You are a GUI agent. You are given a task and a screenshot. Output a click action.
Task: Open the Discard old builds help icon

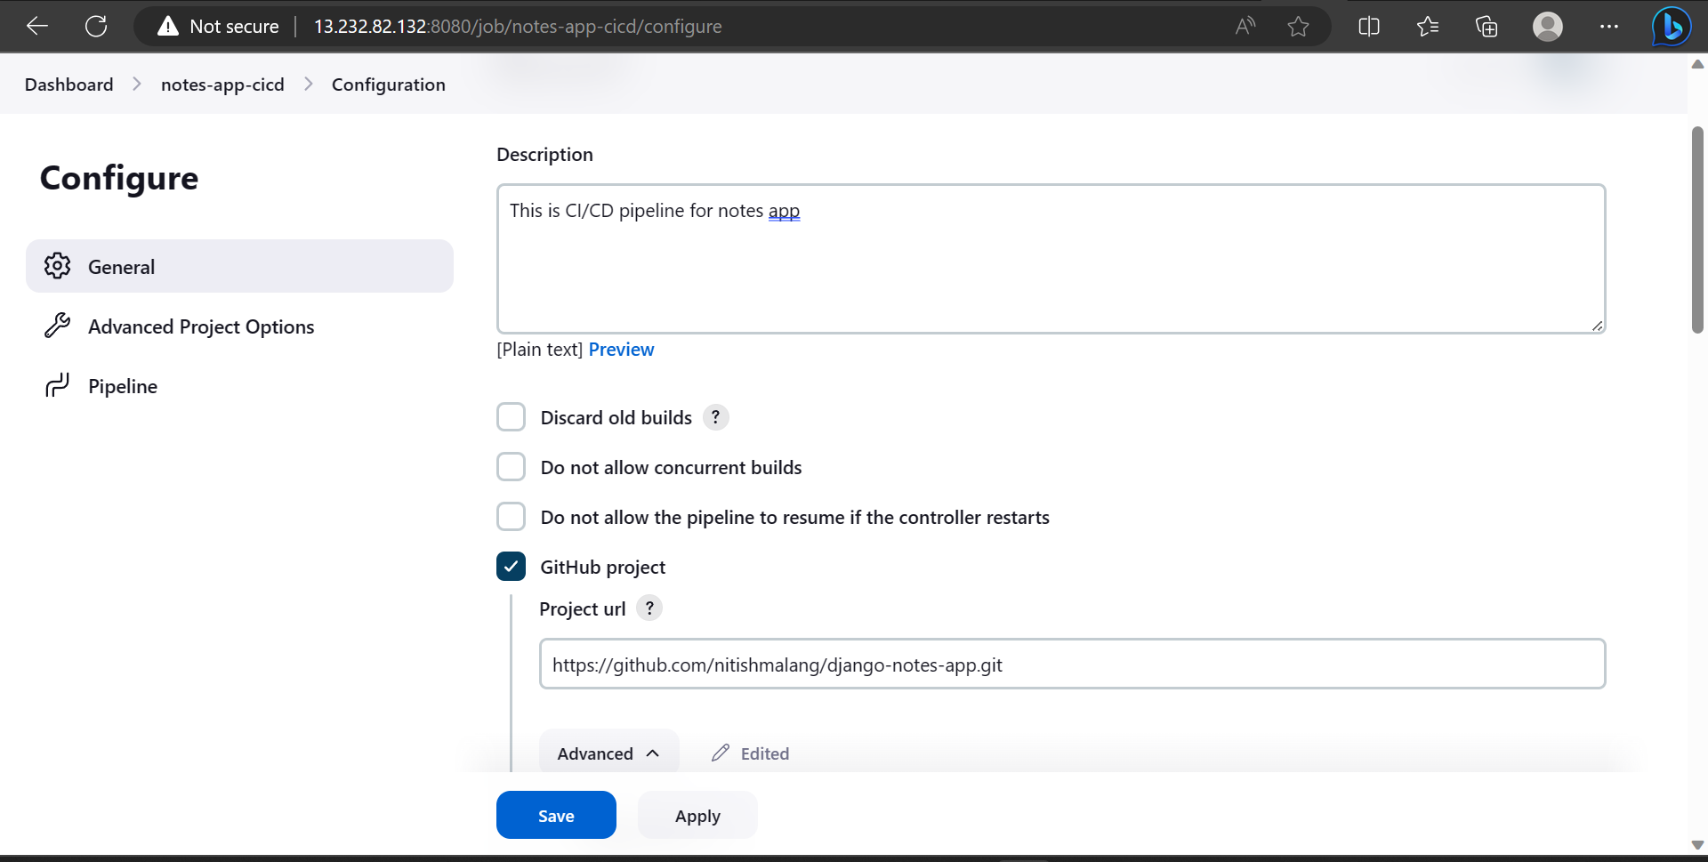pos(715,416)
